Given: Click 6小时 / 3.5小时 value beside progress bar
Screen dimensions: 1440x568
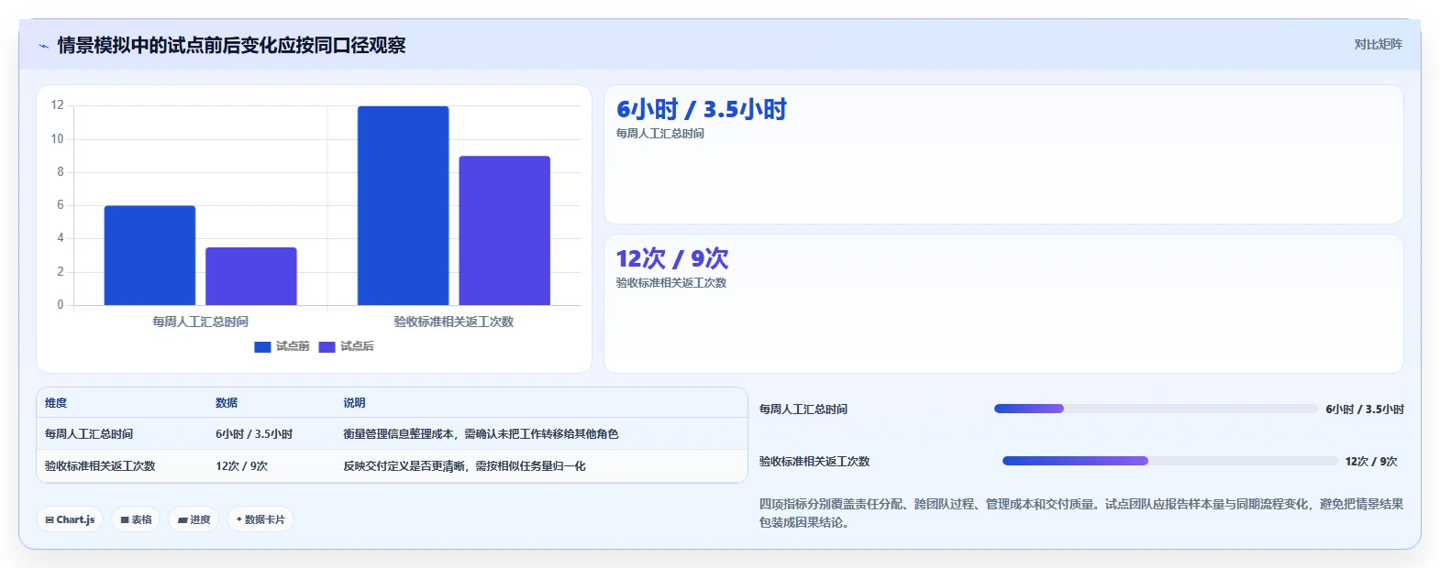Looking at the screenshot, I should pos(1365,410).
